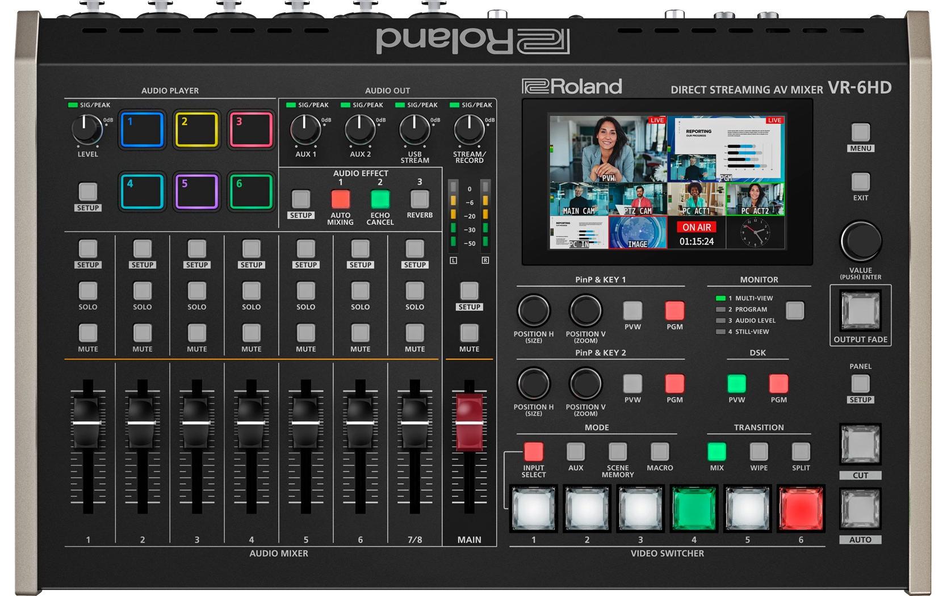
Task: Turn the USB STREAM output knob
Action: (414, 129)
